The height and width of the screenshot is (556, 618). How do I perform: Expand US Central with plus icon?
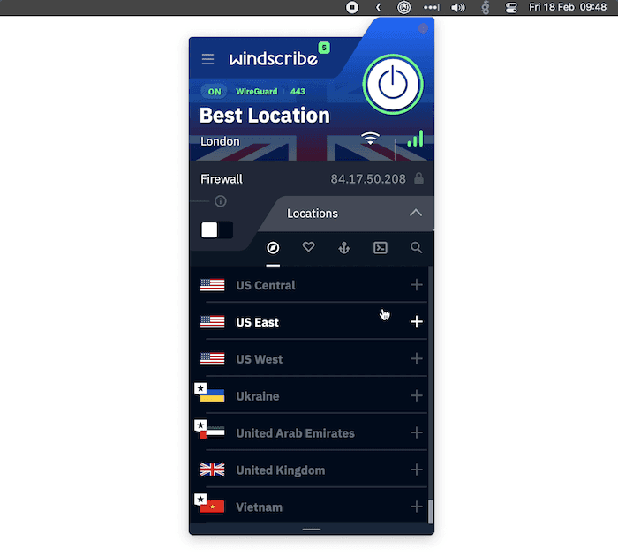(x=416, y=285)
